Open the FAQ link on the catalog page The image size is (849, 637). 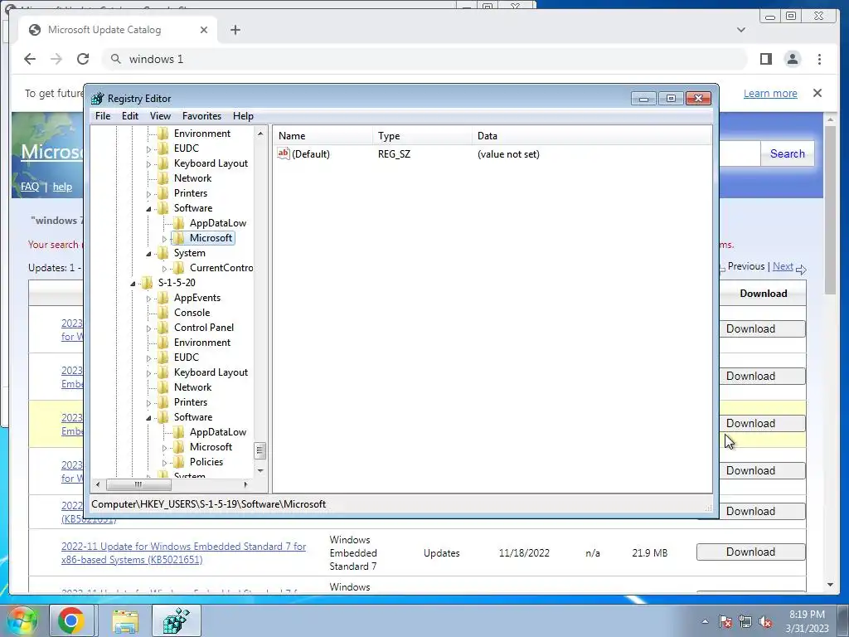tap(30, 187)
